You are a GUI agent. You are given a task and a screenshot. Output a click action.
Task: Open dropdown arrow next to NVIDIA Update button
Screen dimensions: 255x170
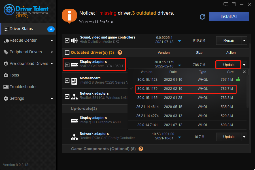244,65
